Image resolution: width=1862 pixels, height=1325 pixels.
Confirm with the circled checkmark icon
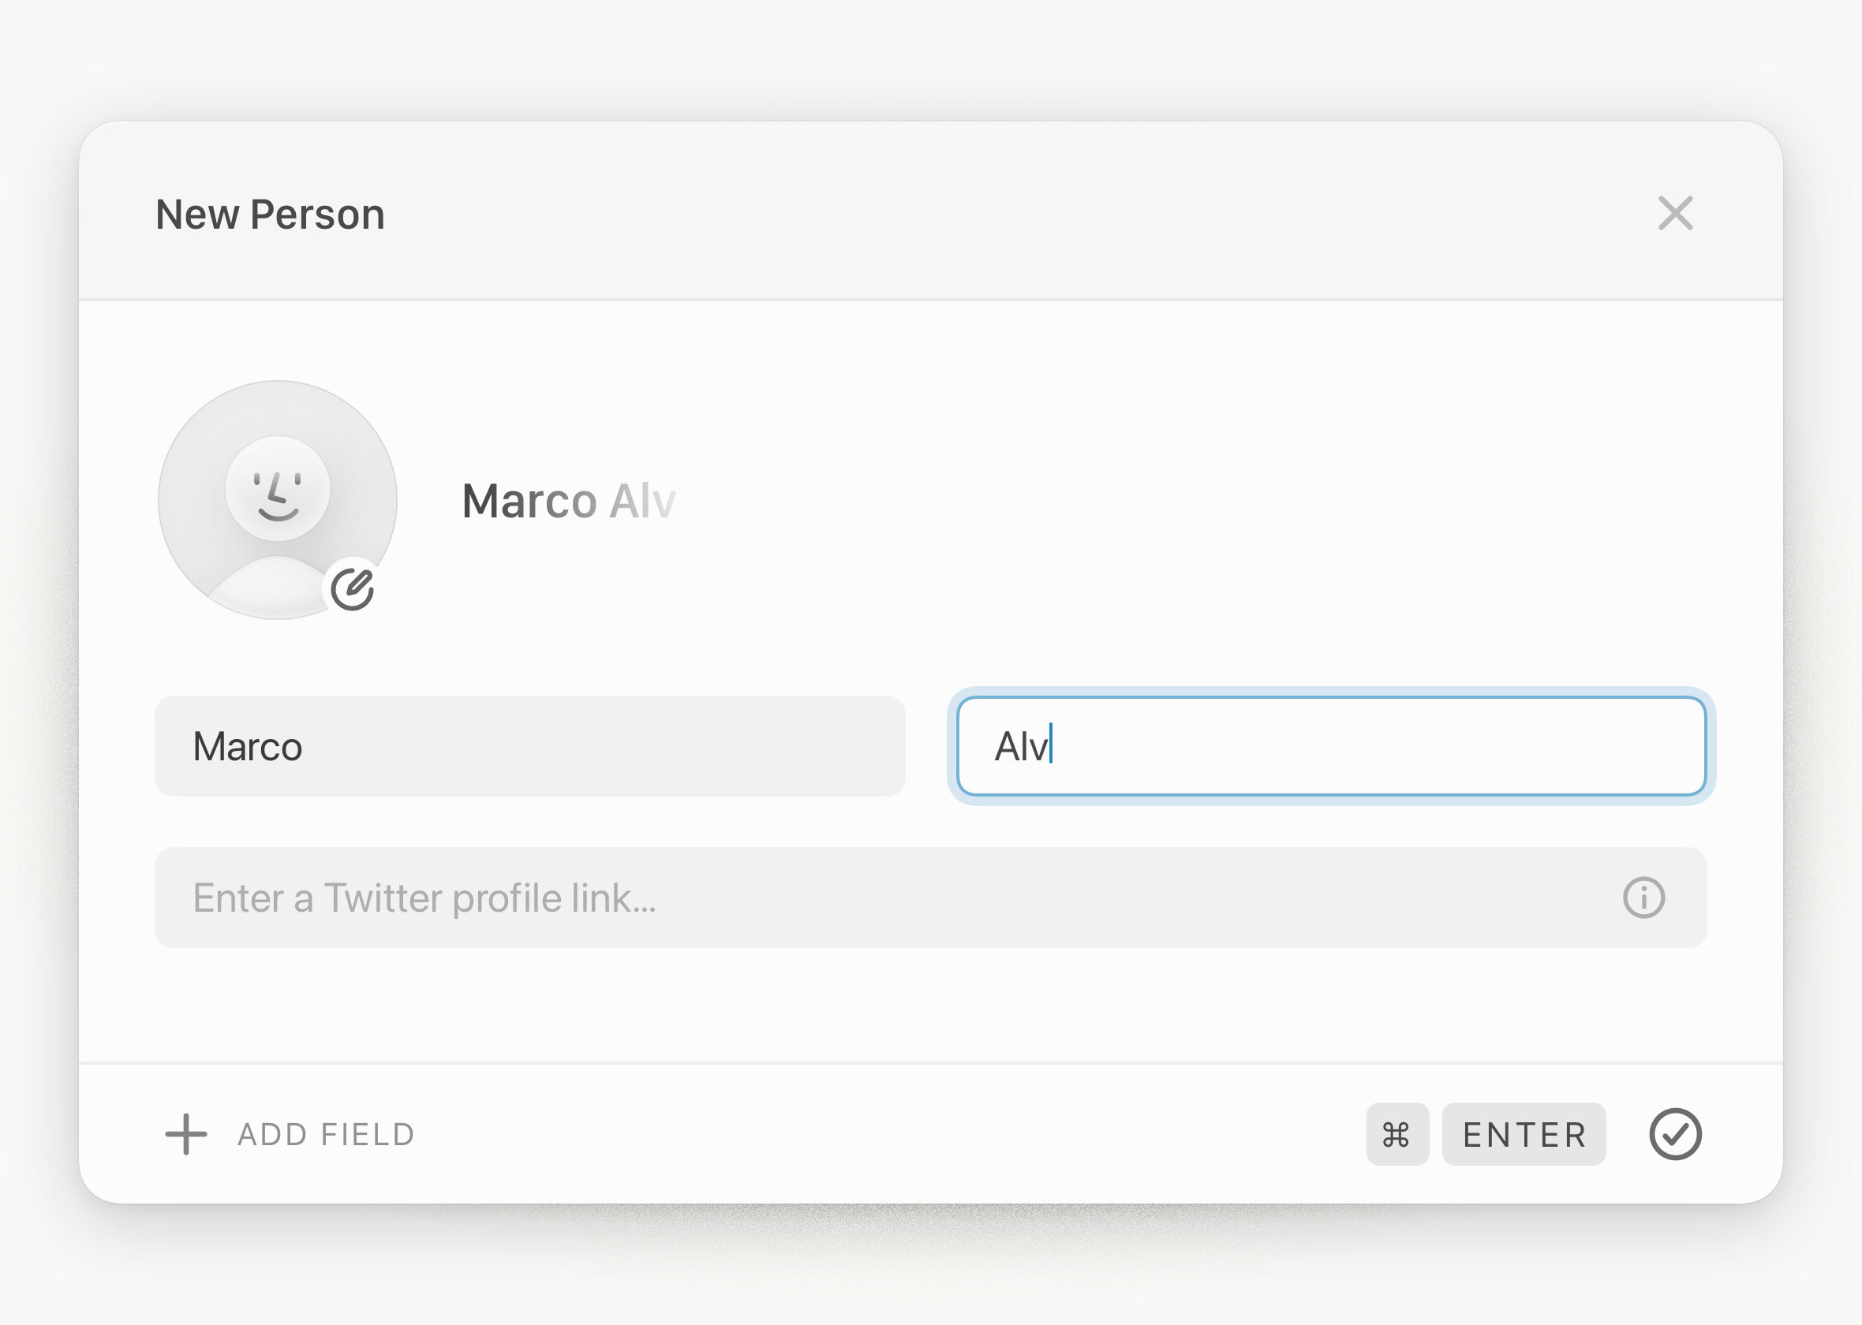tap(1675, 1134)
